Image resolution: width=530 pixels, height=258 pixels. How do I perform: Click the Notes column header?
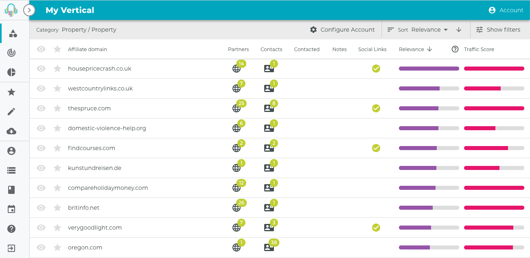pos(339,49)
